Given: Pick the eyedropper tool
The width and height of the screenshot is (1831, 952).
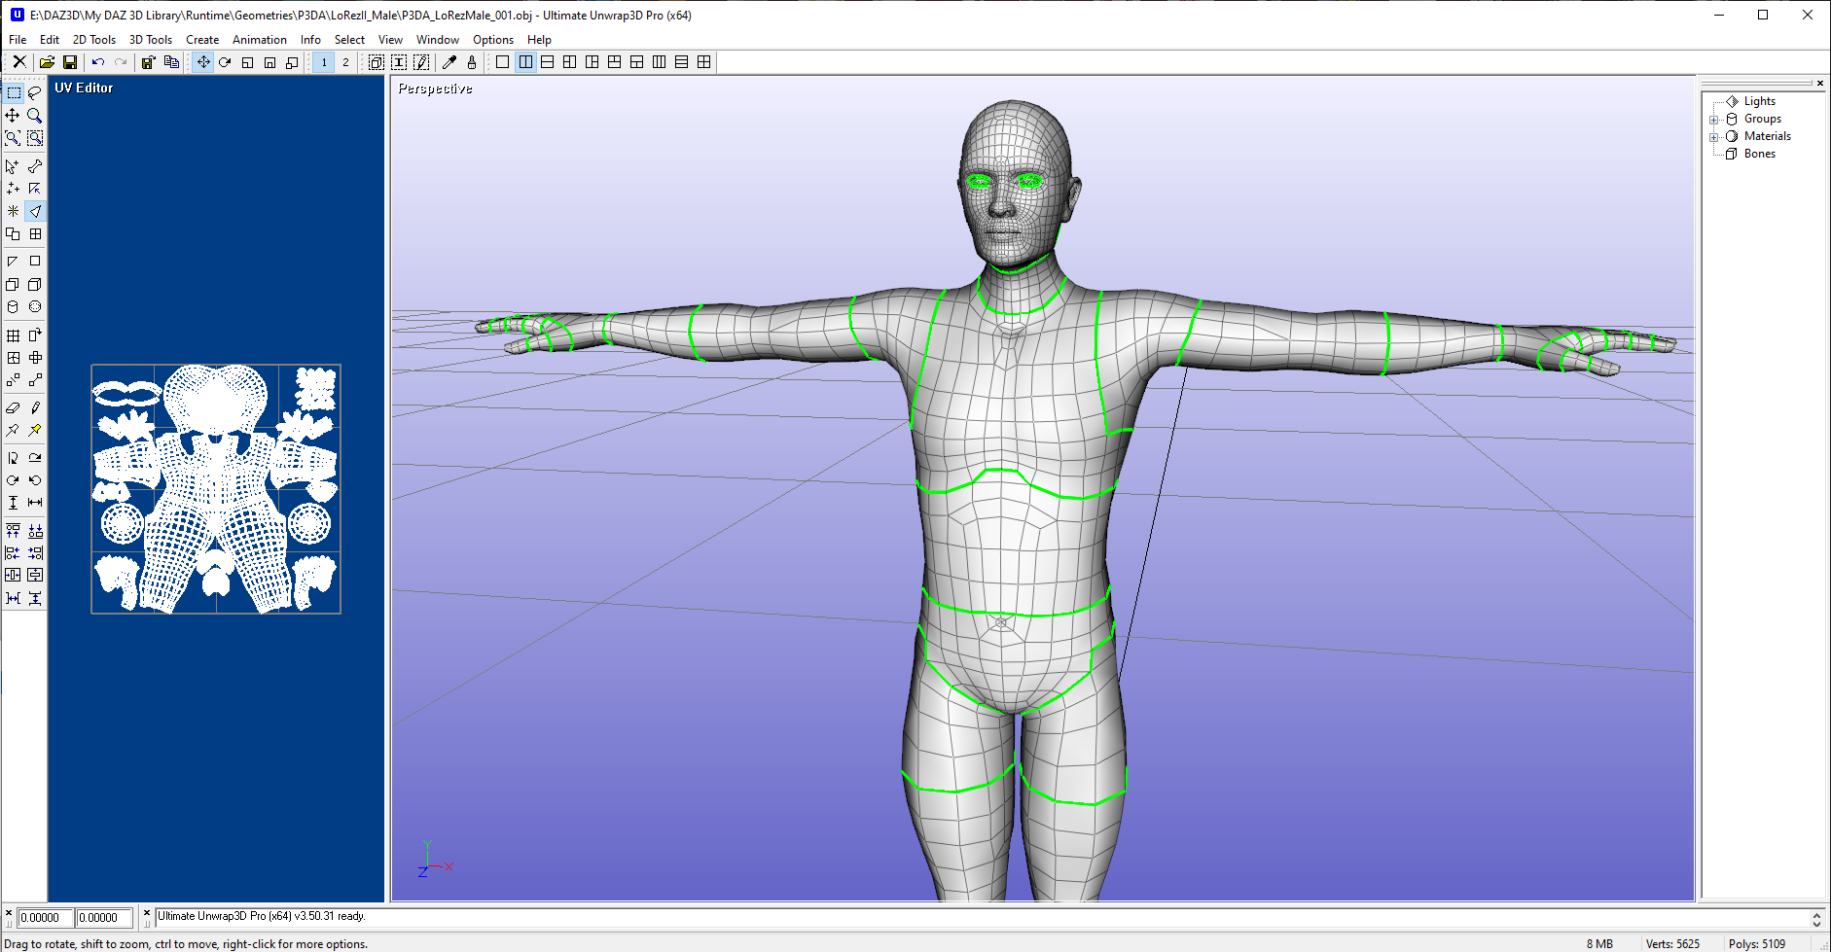Looking at the screenshot, I should click(449, 62).
